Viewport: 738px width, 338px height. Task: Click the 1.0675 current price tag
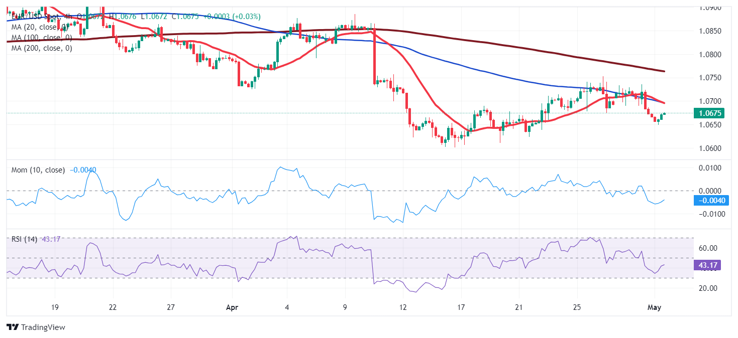[709, 113]
